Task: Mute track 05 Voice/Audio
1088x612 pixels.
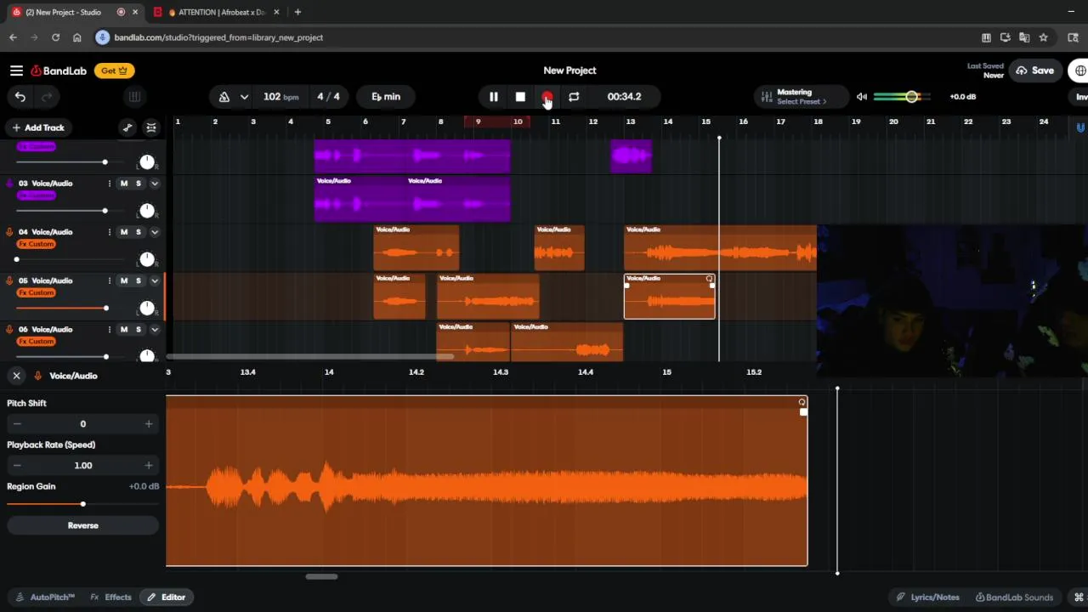Action: point(124,280)
